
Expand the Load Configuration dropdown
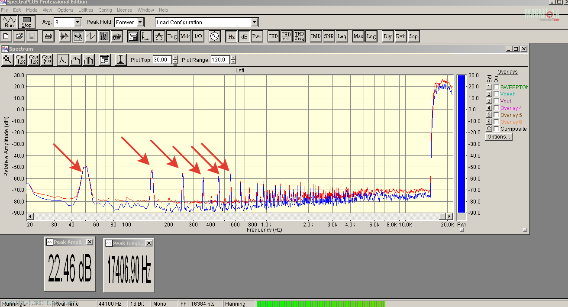(255, 22)
